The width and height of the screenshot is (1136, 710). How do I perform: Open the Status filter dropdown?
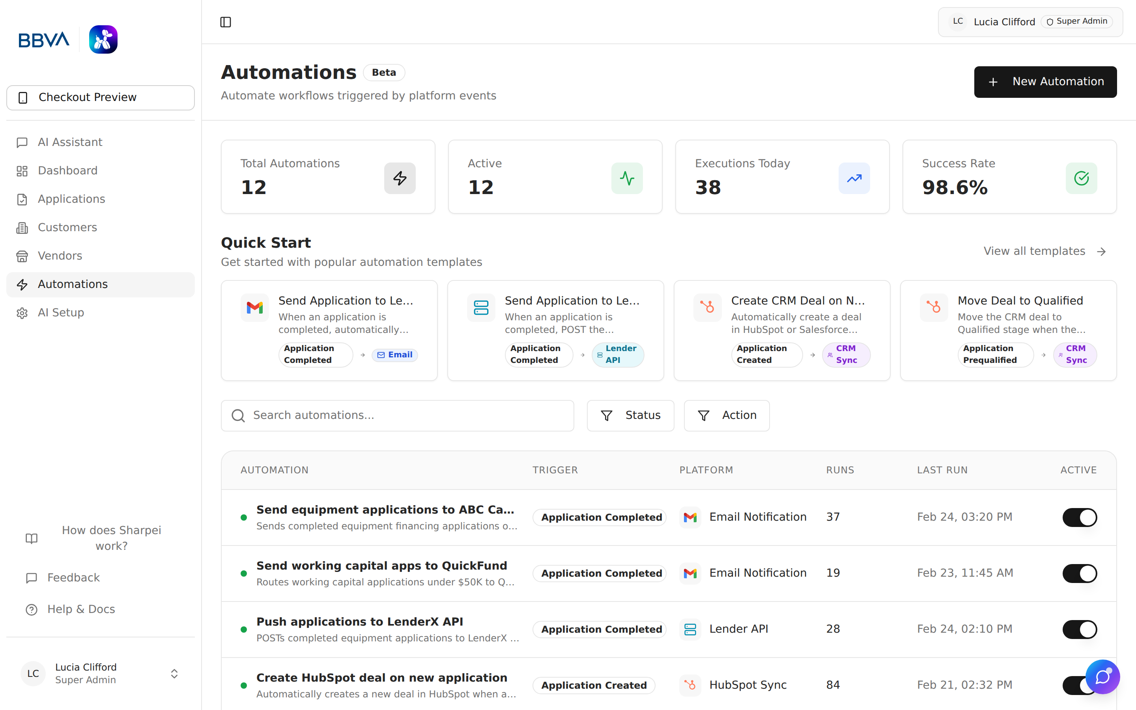pos(630,415)
